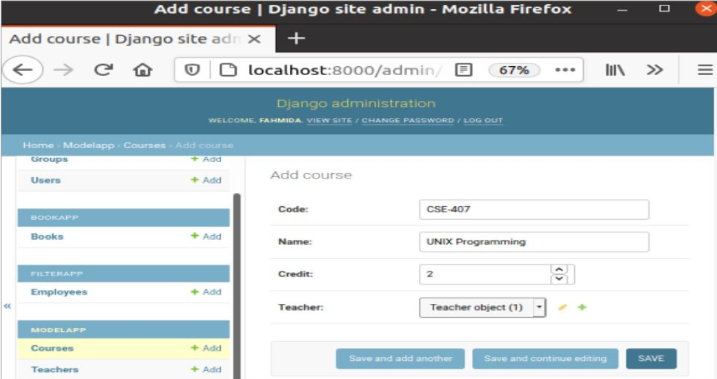717x379 pixels.
Task: Open Users in the sidebar
Action: tap(46, 180)
